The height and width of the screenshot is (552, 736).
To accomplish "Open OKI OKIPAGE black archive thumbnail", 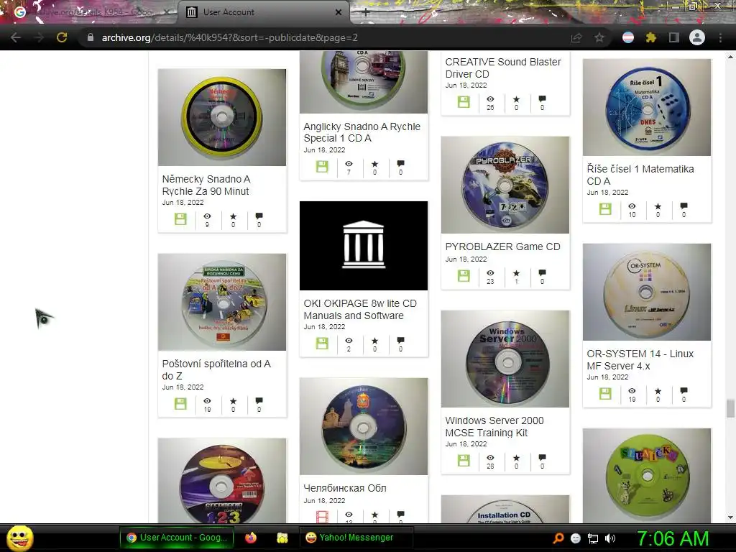I will tap(364, 246).
